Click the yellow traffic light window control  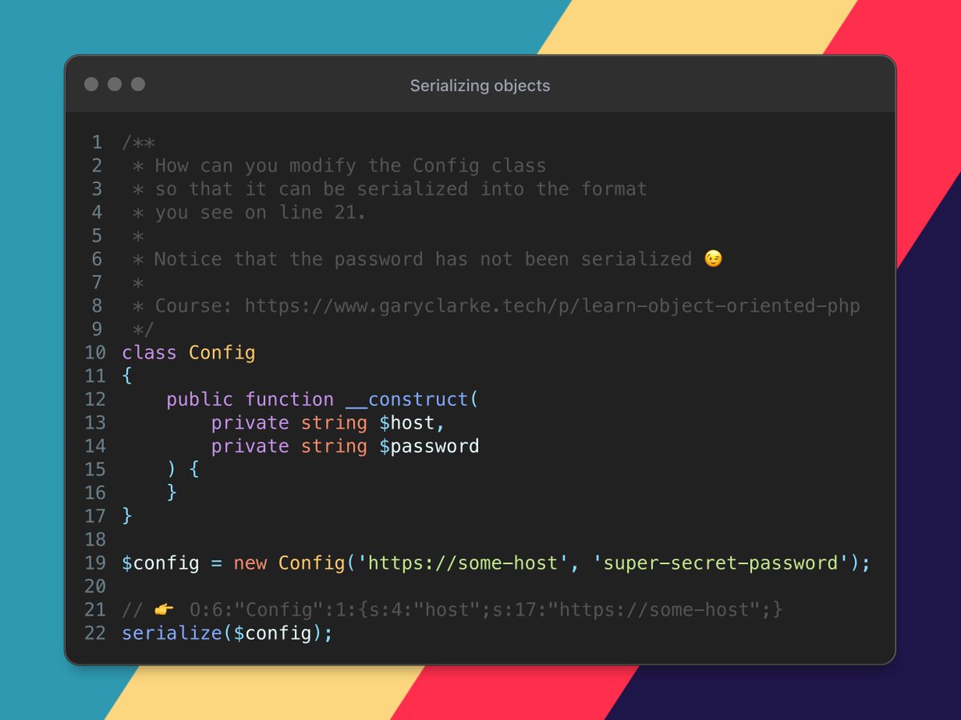coord(115,83)
